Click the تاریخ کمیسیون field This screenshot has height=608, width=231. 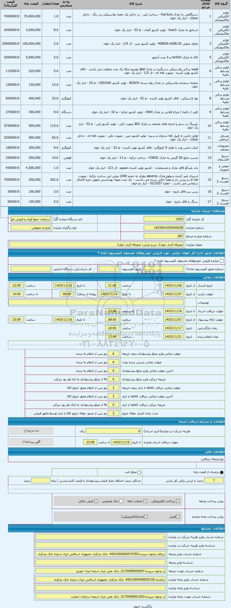coord(109,269)
